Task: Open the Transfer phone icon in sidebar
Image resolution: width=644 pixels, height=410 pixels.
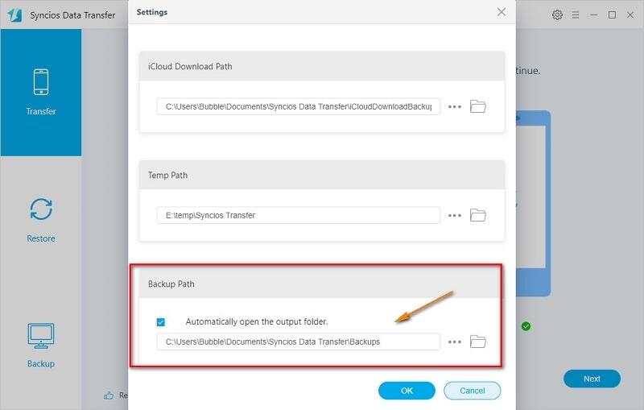Action: [40, 83]
